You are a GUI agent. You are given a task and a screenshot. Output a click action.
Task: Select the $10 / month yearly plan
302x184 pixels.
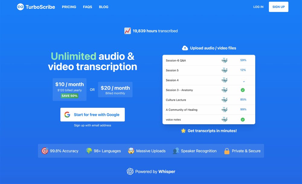[x=69, y=90]
